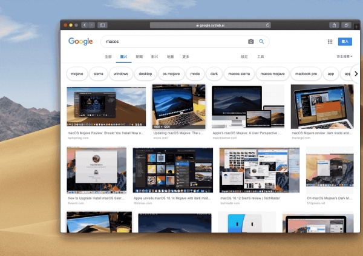Click macOS 10.12 Sierra review TechRadar link

(x=250, y=198)
